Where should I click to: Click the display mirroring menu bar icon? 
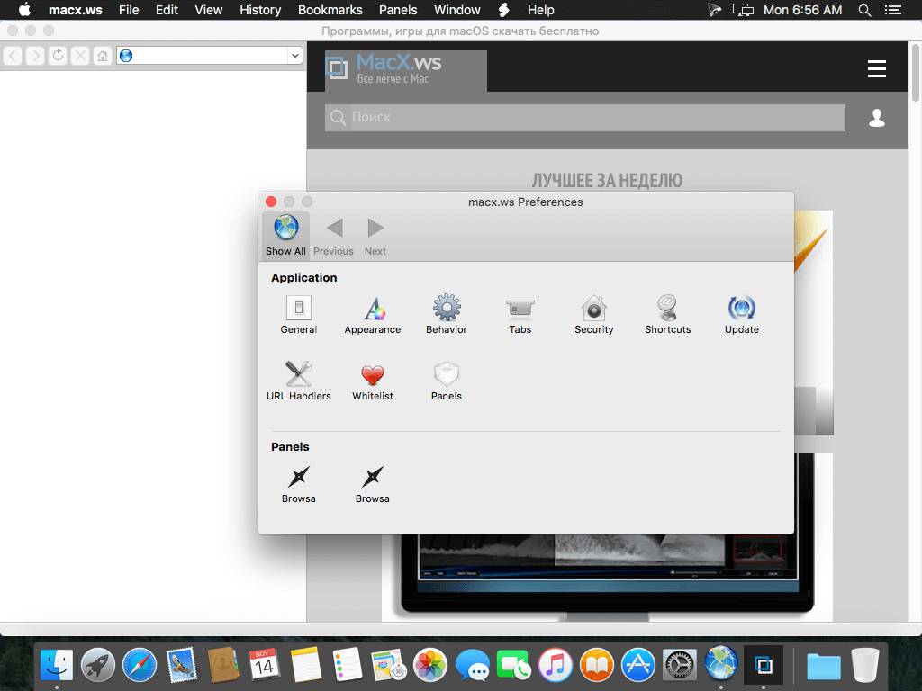743,10
